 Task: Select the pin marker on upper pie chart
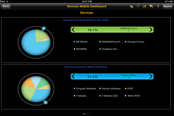[x=44, y=28]
